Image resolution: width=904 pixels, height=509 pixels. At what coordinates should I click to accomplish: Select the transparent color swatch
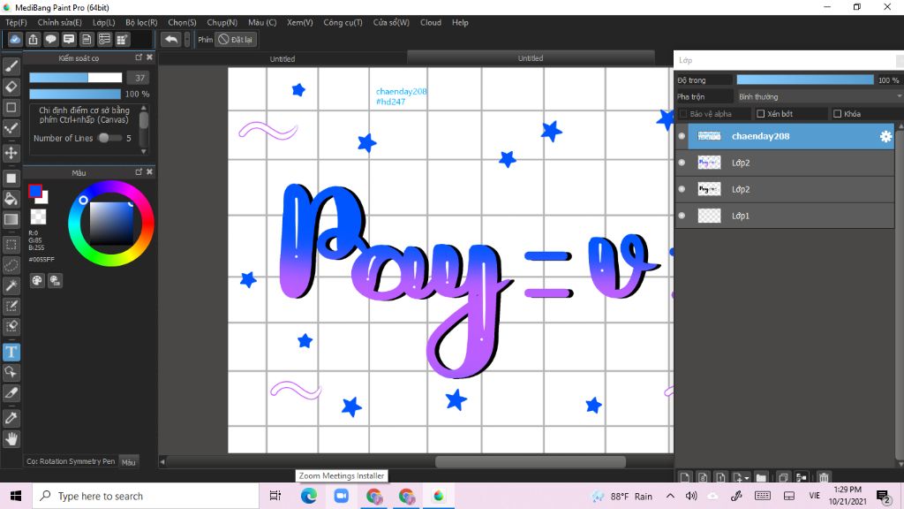(x=38, y=217)
